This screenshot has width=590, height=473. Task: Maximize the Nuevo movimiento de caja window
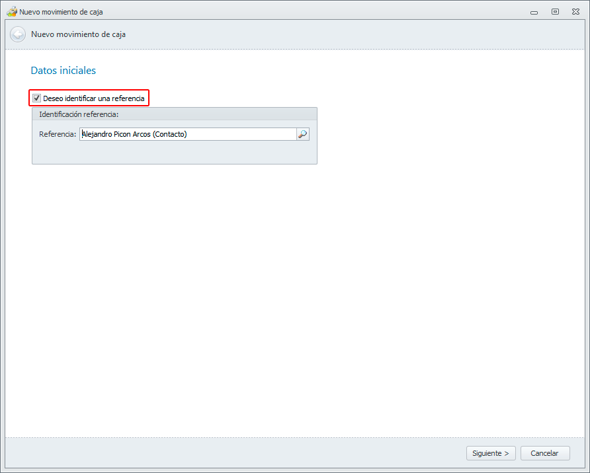click(555, 12)
